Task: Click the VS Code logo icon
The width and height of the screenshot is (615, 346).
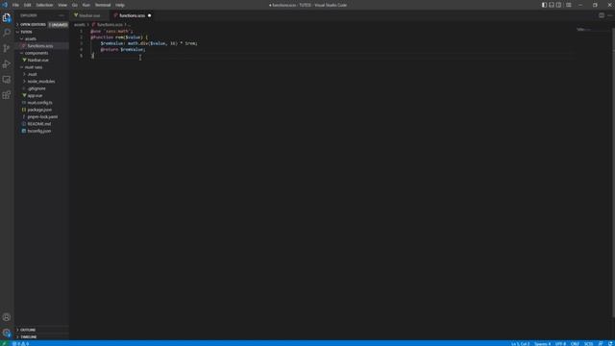Action: click(x=5, y=5)
